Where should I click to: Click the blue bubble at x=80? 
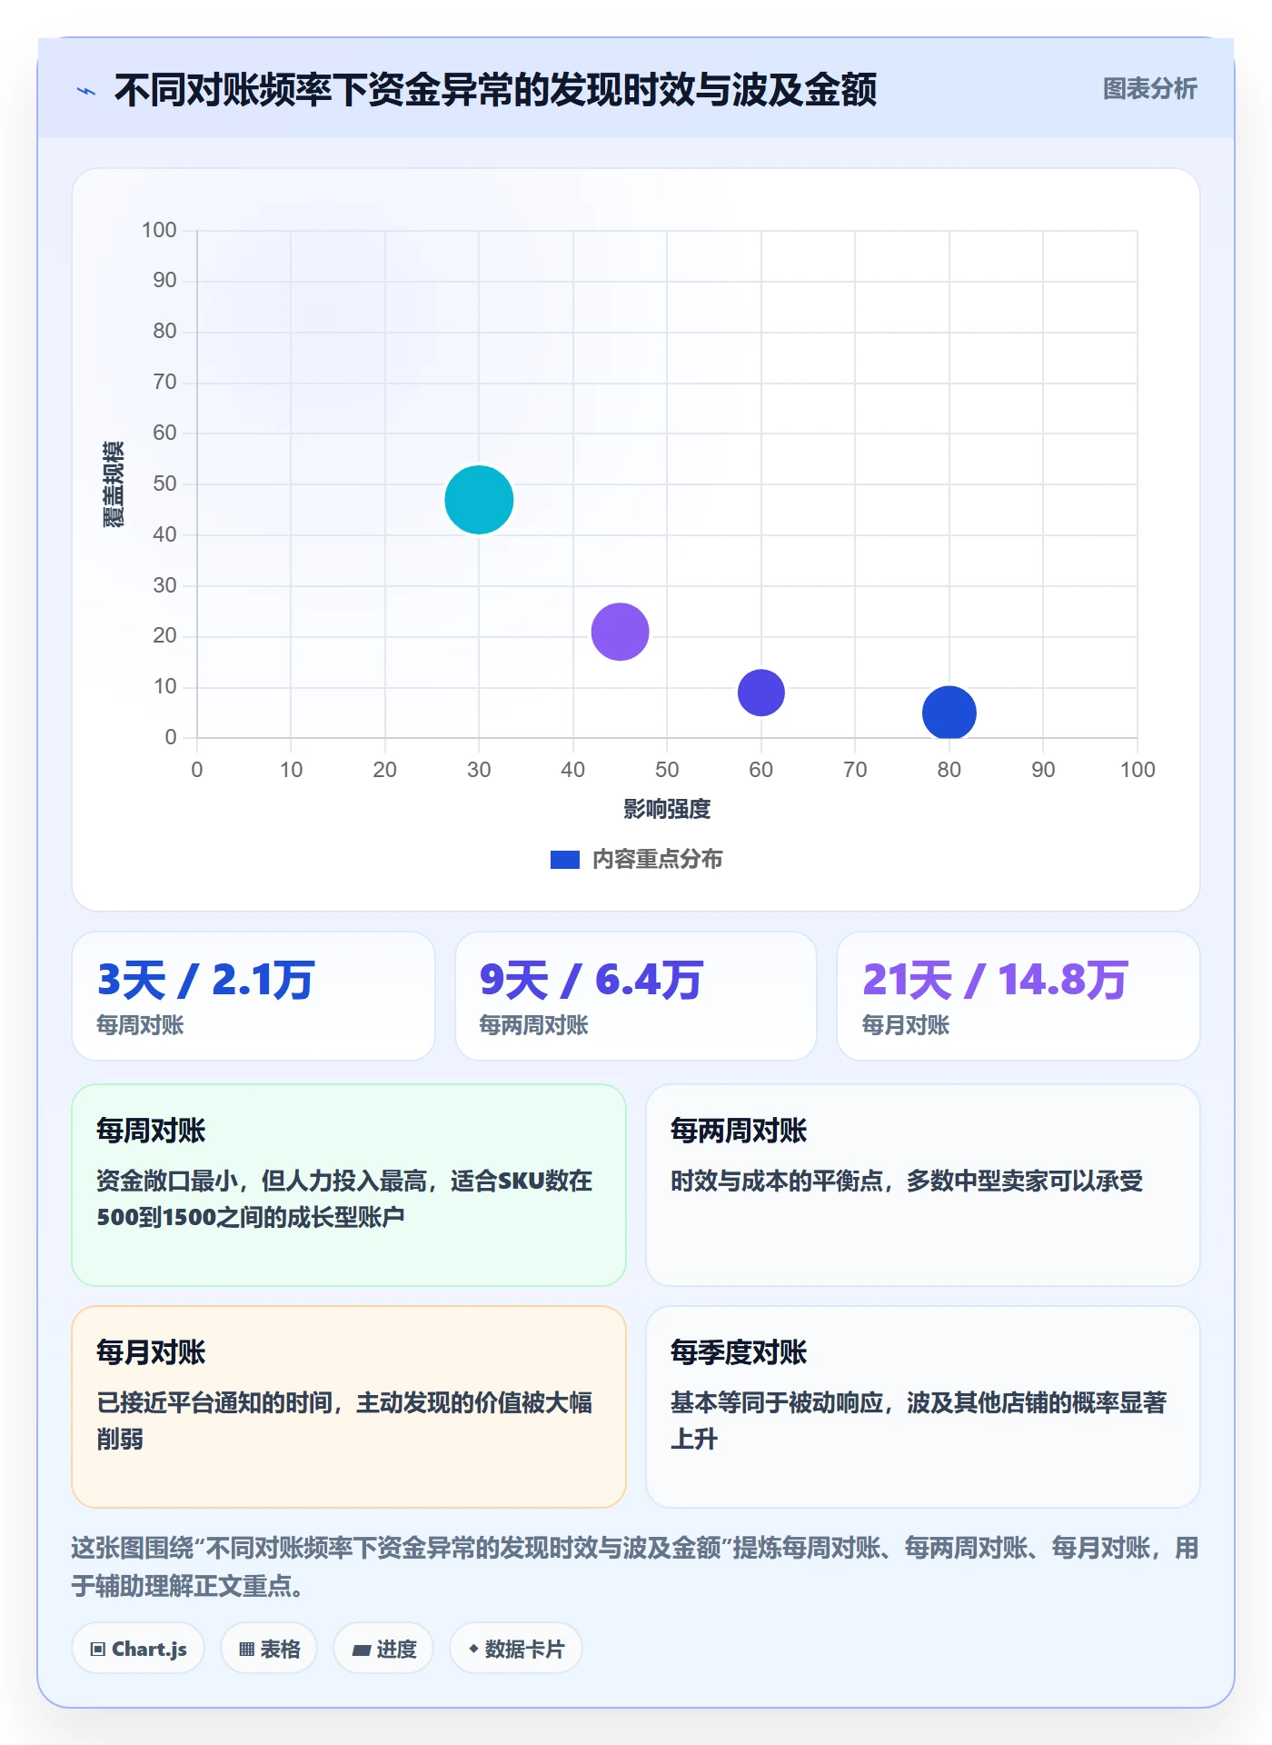pos(949,713)
